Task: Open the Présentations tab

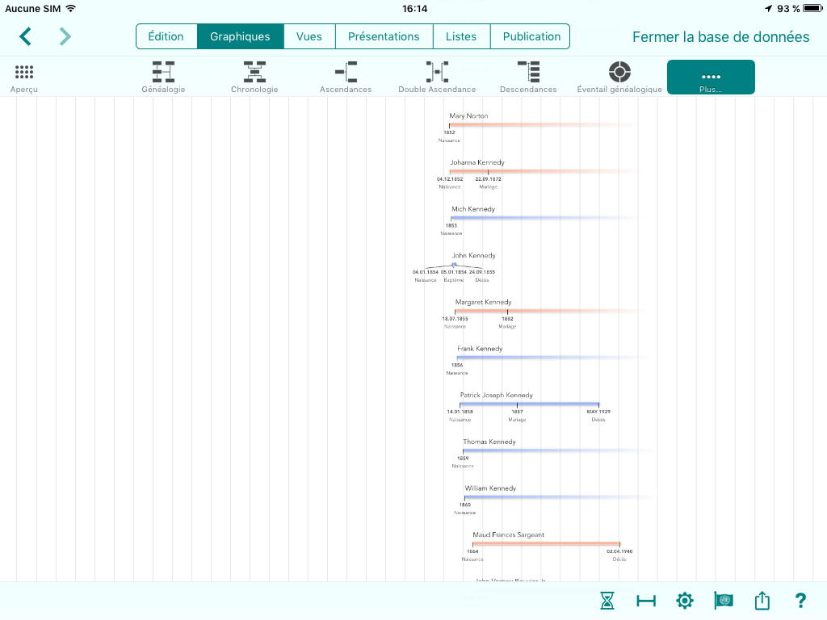Action: click(384, 36)
